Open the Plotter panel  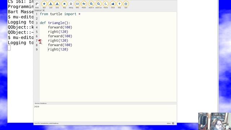click(x=84, y=5)
